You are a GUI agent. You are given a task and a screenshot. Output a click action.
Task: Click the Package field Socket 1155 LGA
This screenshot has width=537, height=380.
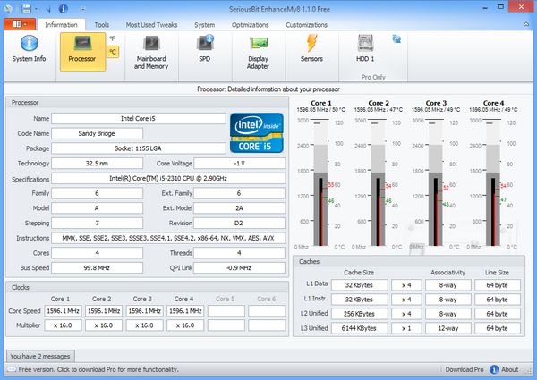click(x=139, y=148)
